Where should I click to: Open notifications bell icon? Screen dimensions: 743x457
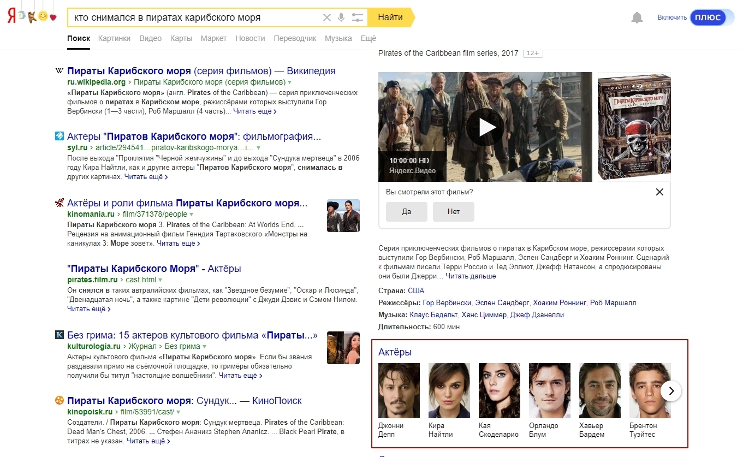tap(637, 17)
